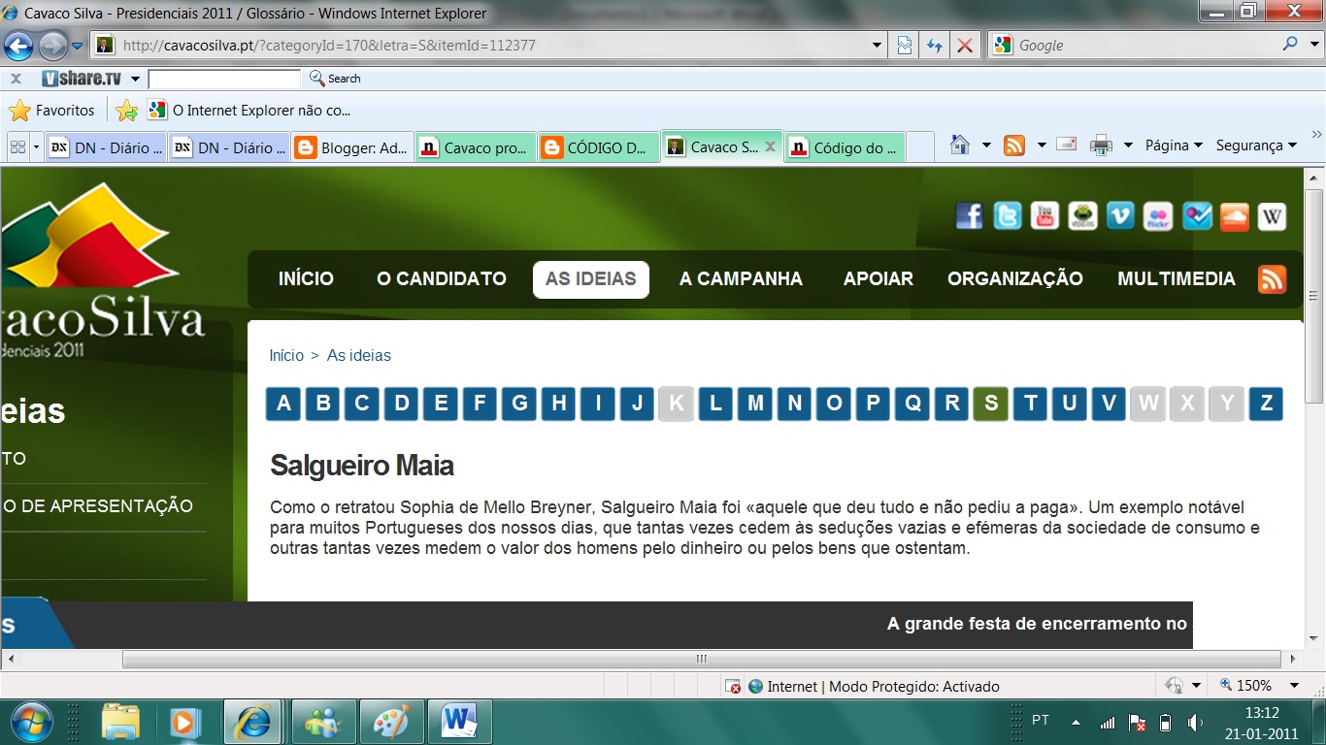The height and width of the screenshot is (745, 1326).
Task: Open the Segurança dropdown menu
Action: coord(1256,146)
